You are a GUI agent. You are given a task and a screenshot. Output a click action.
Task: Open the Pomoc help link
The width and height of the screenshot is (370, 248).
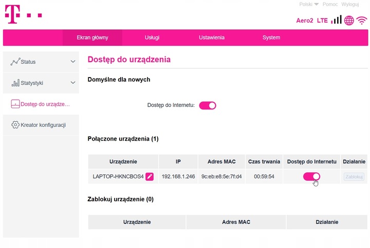click(330, 4)
